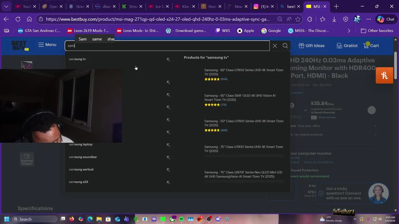The width and height of the screenshot is (399, 224).
Task: Zoom out using the address bar zoom icon
Action: [x=280, y=19]
